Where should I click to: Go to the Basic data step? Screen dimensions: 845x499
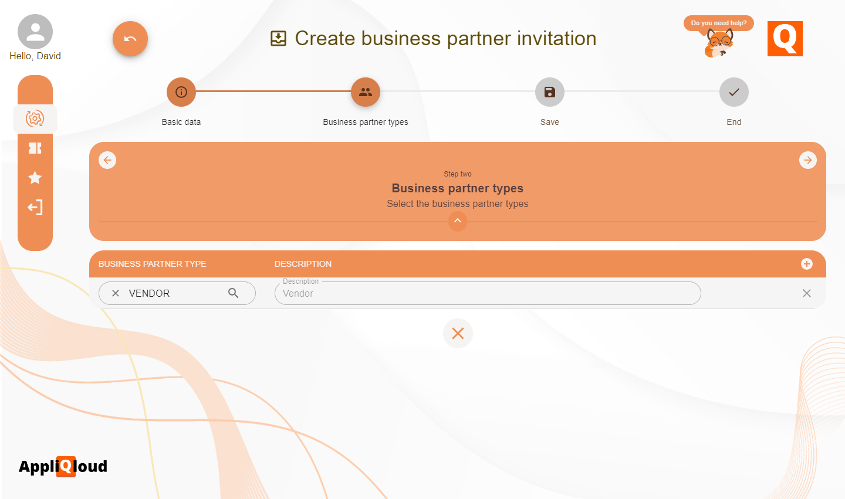coord(181,92)
